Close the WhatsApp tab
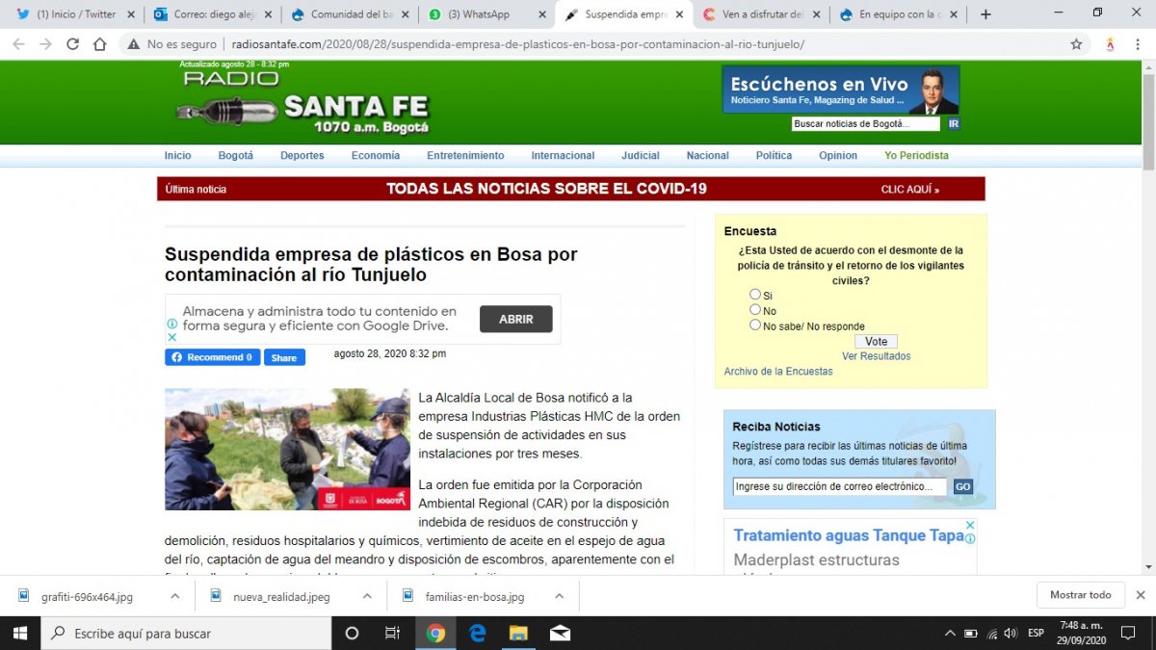Image resolution: width=1156 pixels, height=650 pixels. coord(544,14)
